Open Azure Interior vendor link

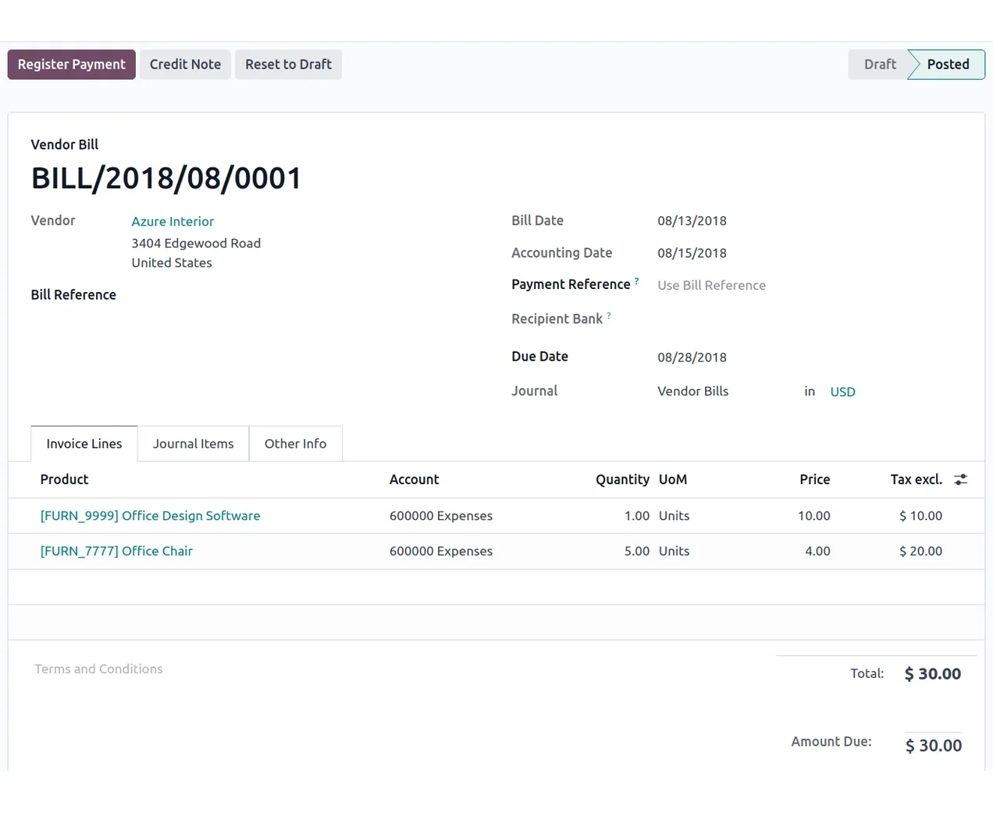pos(173,222)
